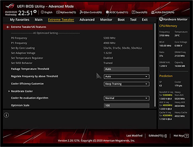193x147 pixels.
Task: Switch to the My Favorites tab
Action: click(20, 20)
